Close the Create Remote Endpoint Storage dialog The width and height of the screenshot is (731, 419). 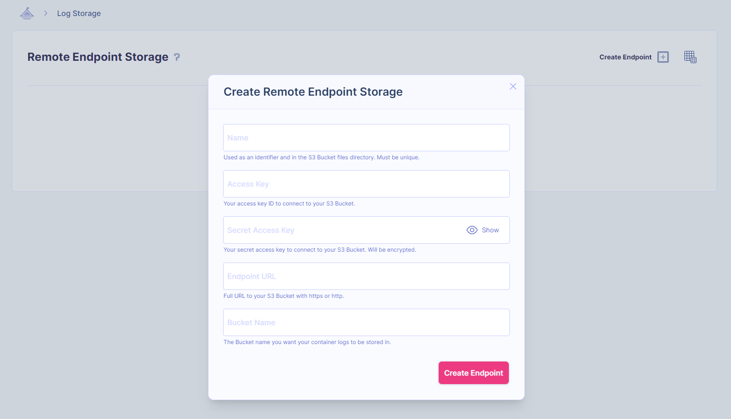click(x=513, y=86)
